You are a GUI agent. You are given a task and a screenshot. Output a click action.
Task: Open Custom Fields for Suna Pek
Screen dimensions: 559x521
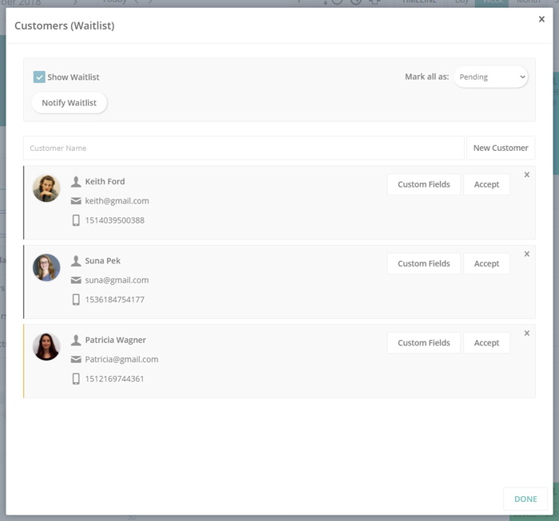[423, 263]
